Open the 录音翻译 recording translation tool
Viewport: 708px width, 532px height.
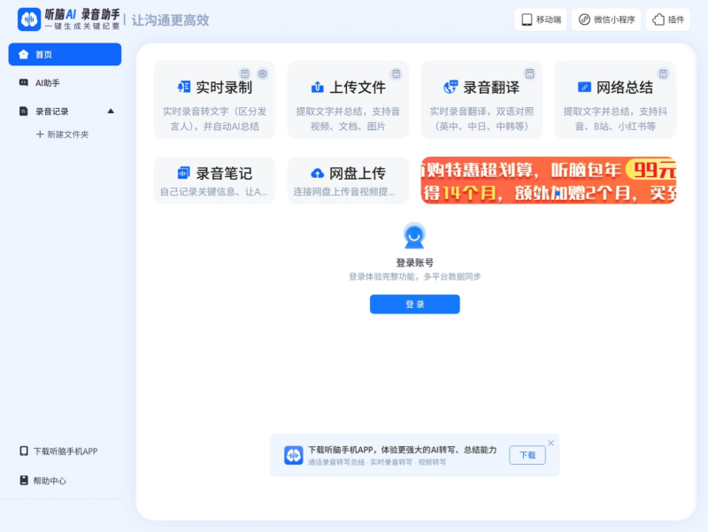point(481,99)
